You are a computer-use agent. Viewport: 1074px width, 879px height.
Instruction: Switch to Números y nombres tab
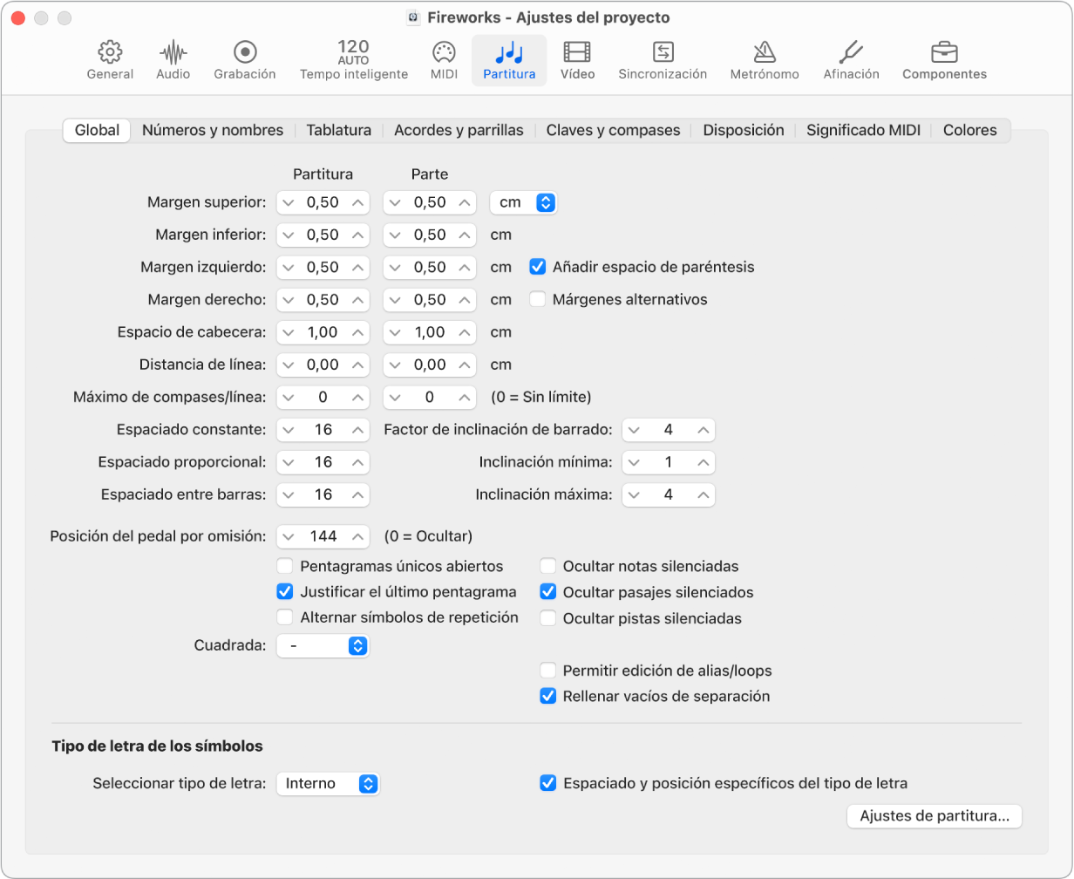[x=213, y=130]
